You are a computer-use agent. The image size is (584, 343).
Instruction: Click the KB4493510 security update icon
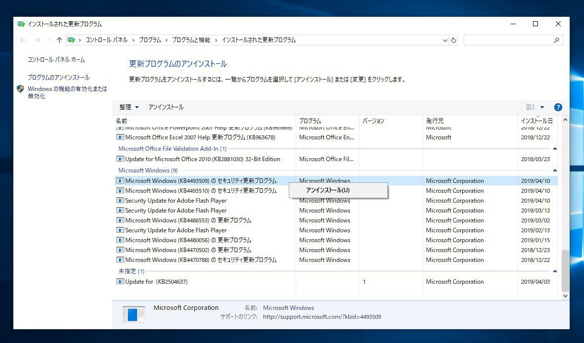click(x=120, y=191)
